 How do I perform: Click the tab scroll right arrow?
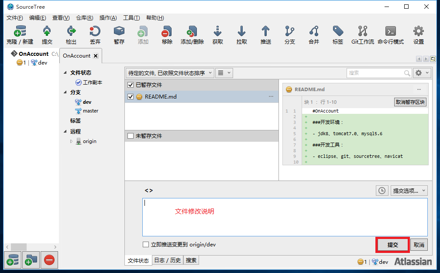tap(426, 59)
